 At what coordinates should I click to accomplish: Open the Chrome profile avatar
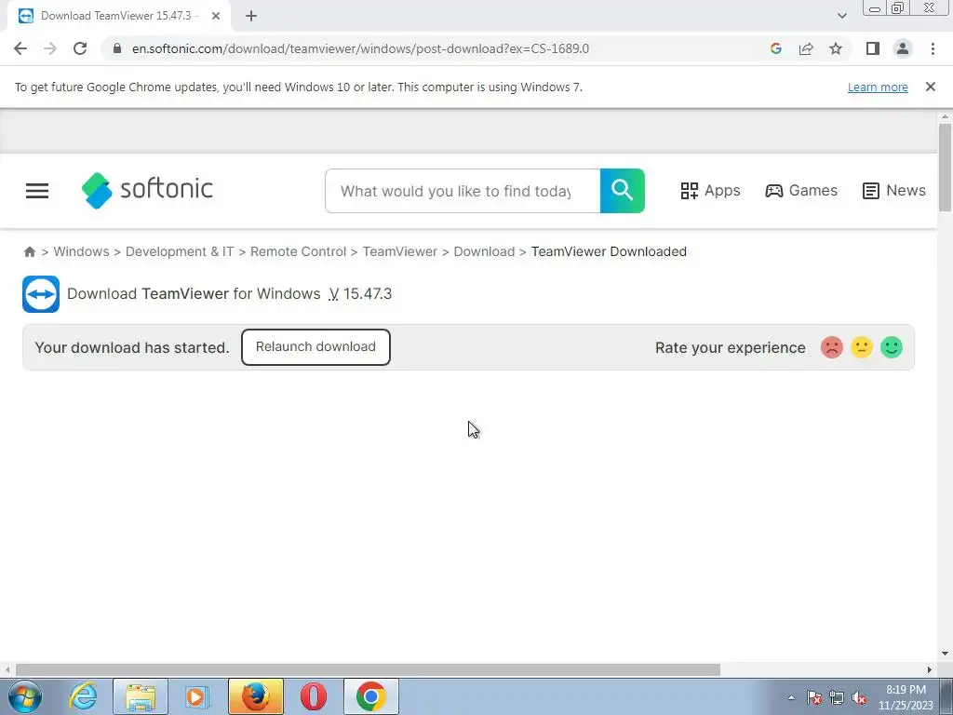point(903,48)
